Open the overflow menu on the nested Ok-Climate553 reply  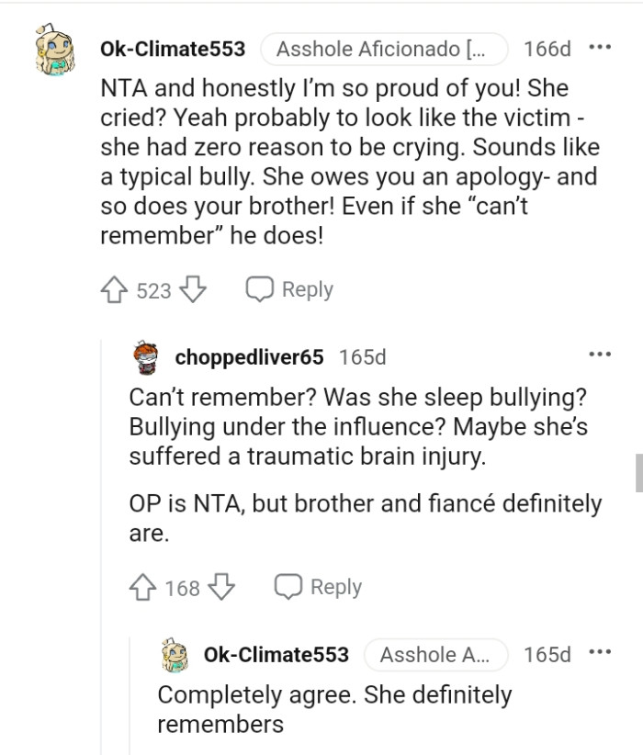[x=601, y=650]
